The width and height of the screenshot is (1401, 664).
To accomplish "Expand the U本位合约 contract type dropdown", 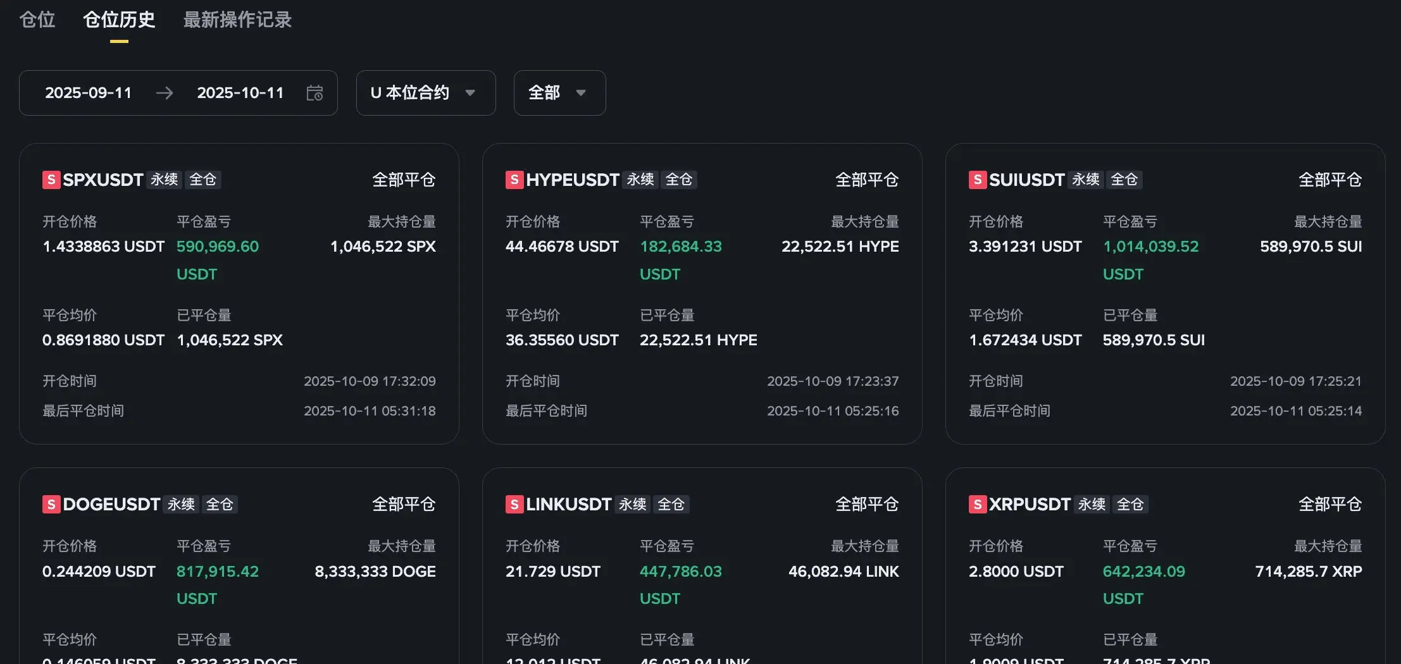I will click(x=425, y=93).
